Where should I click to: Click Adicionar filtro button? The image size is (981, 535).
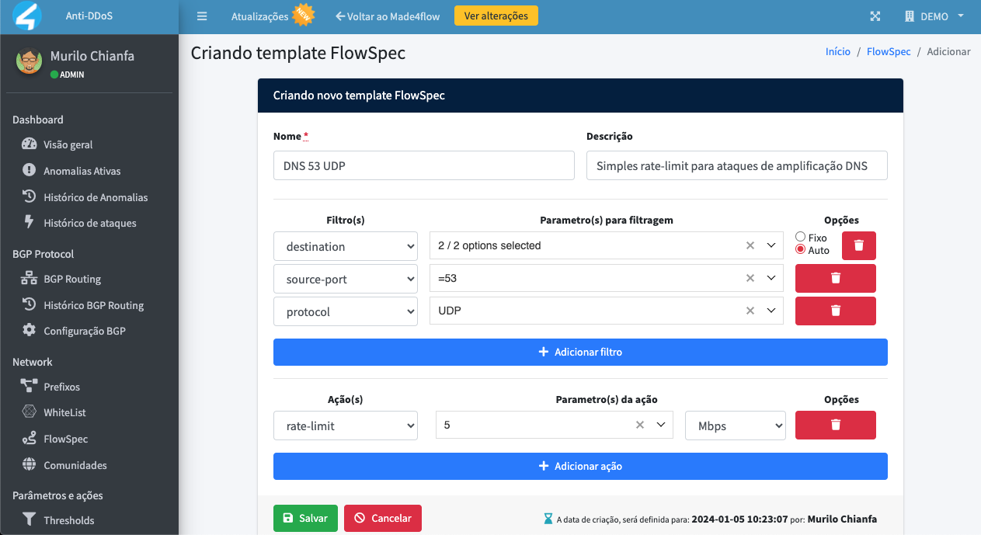580,352
